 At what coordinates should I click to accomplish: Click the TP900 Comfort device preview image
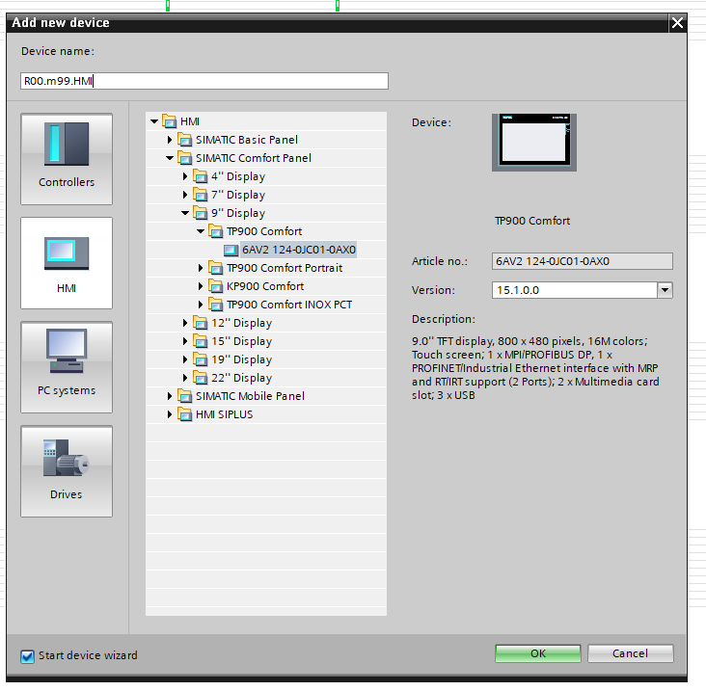point(534,143)
